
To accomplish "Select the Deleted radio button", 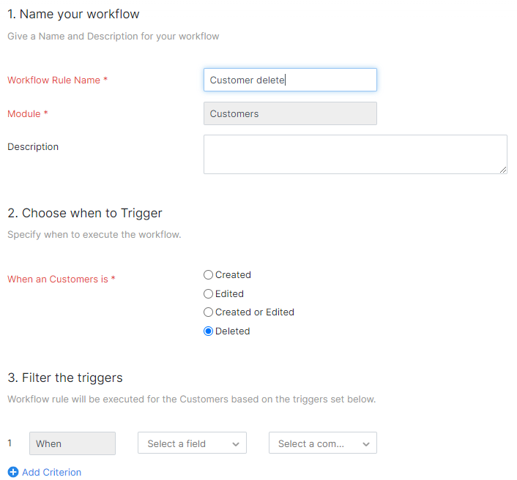I will [208, 331].
